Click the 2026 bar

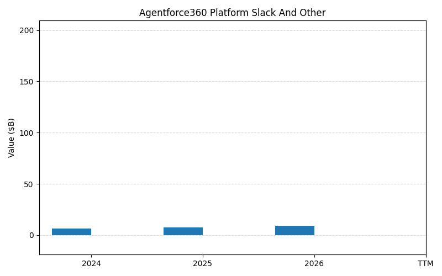295,230
